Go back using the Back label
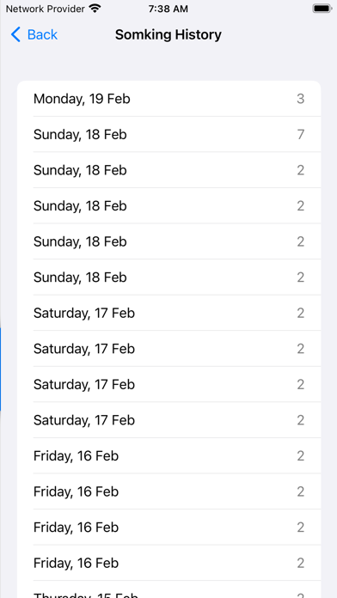The height and width of the screenshot is (598, 337). click(42, 34)
